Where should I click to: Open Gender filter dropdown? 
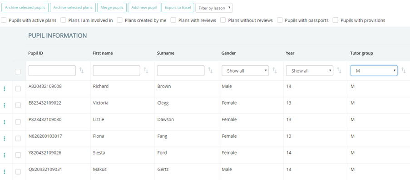tap(245, 71)
